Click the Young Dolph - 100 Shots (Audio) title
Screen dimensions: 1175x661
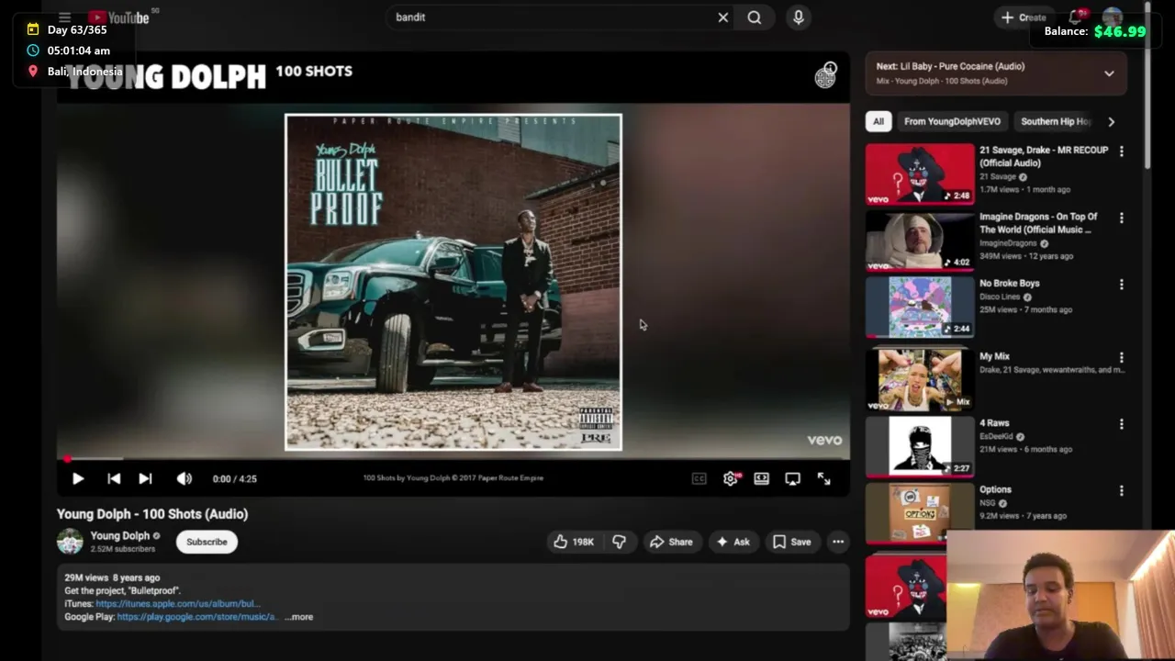coord(152,514)
